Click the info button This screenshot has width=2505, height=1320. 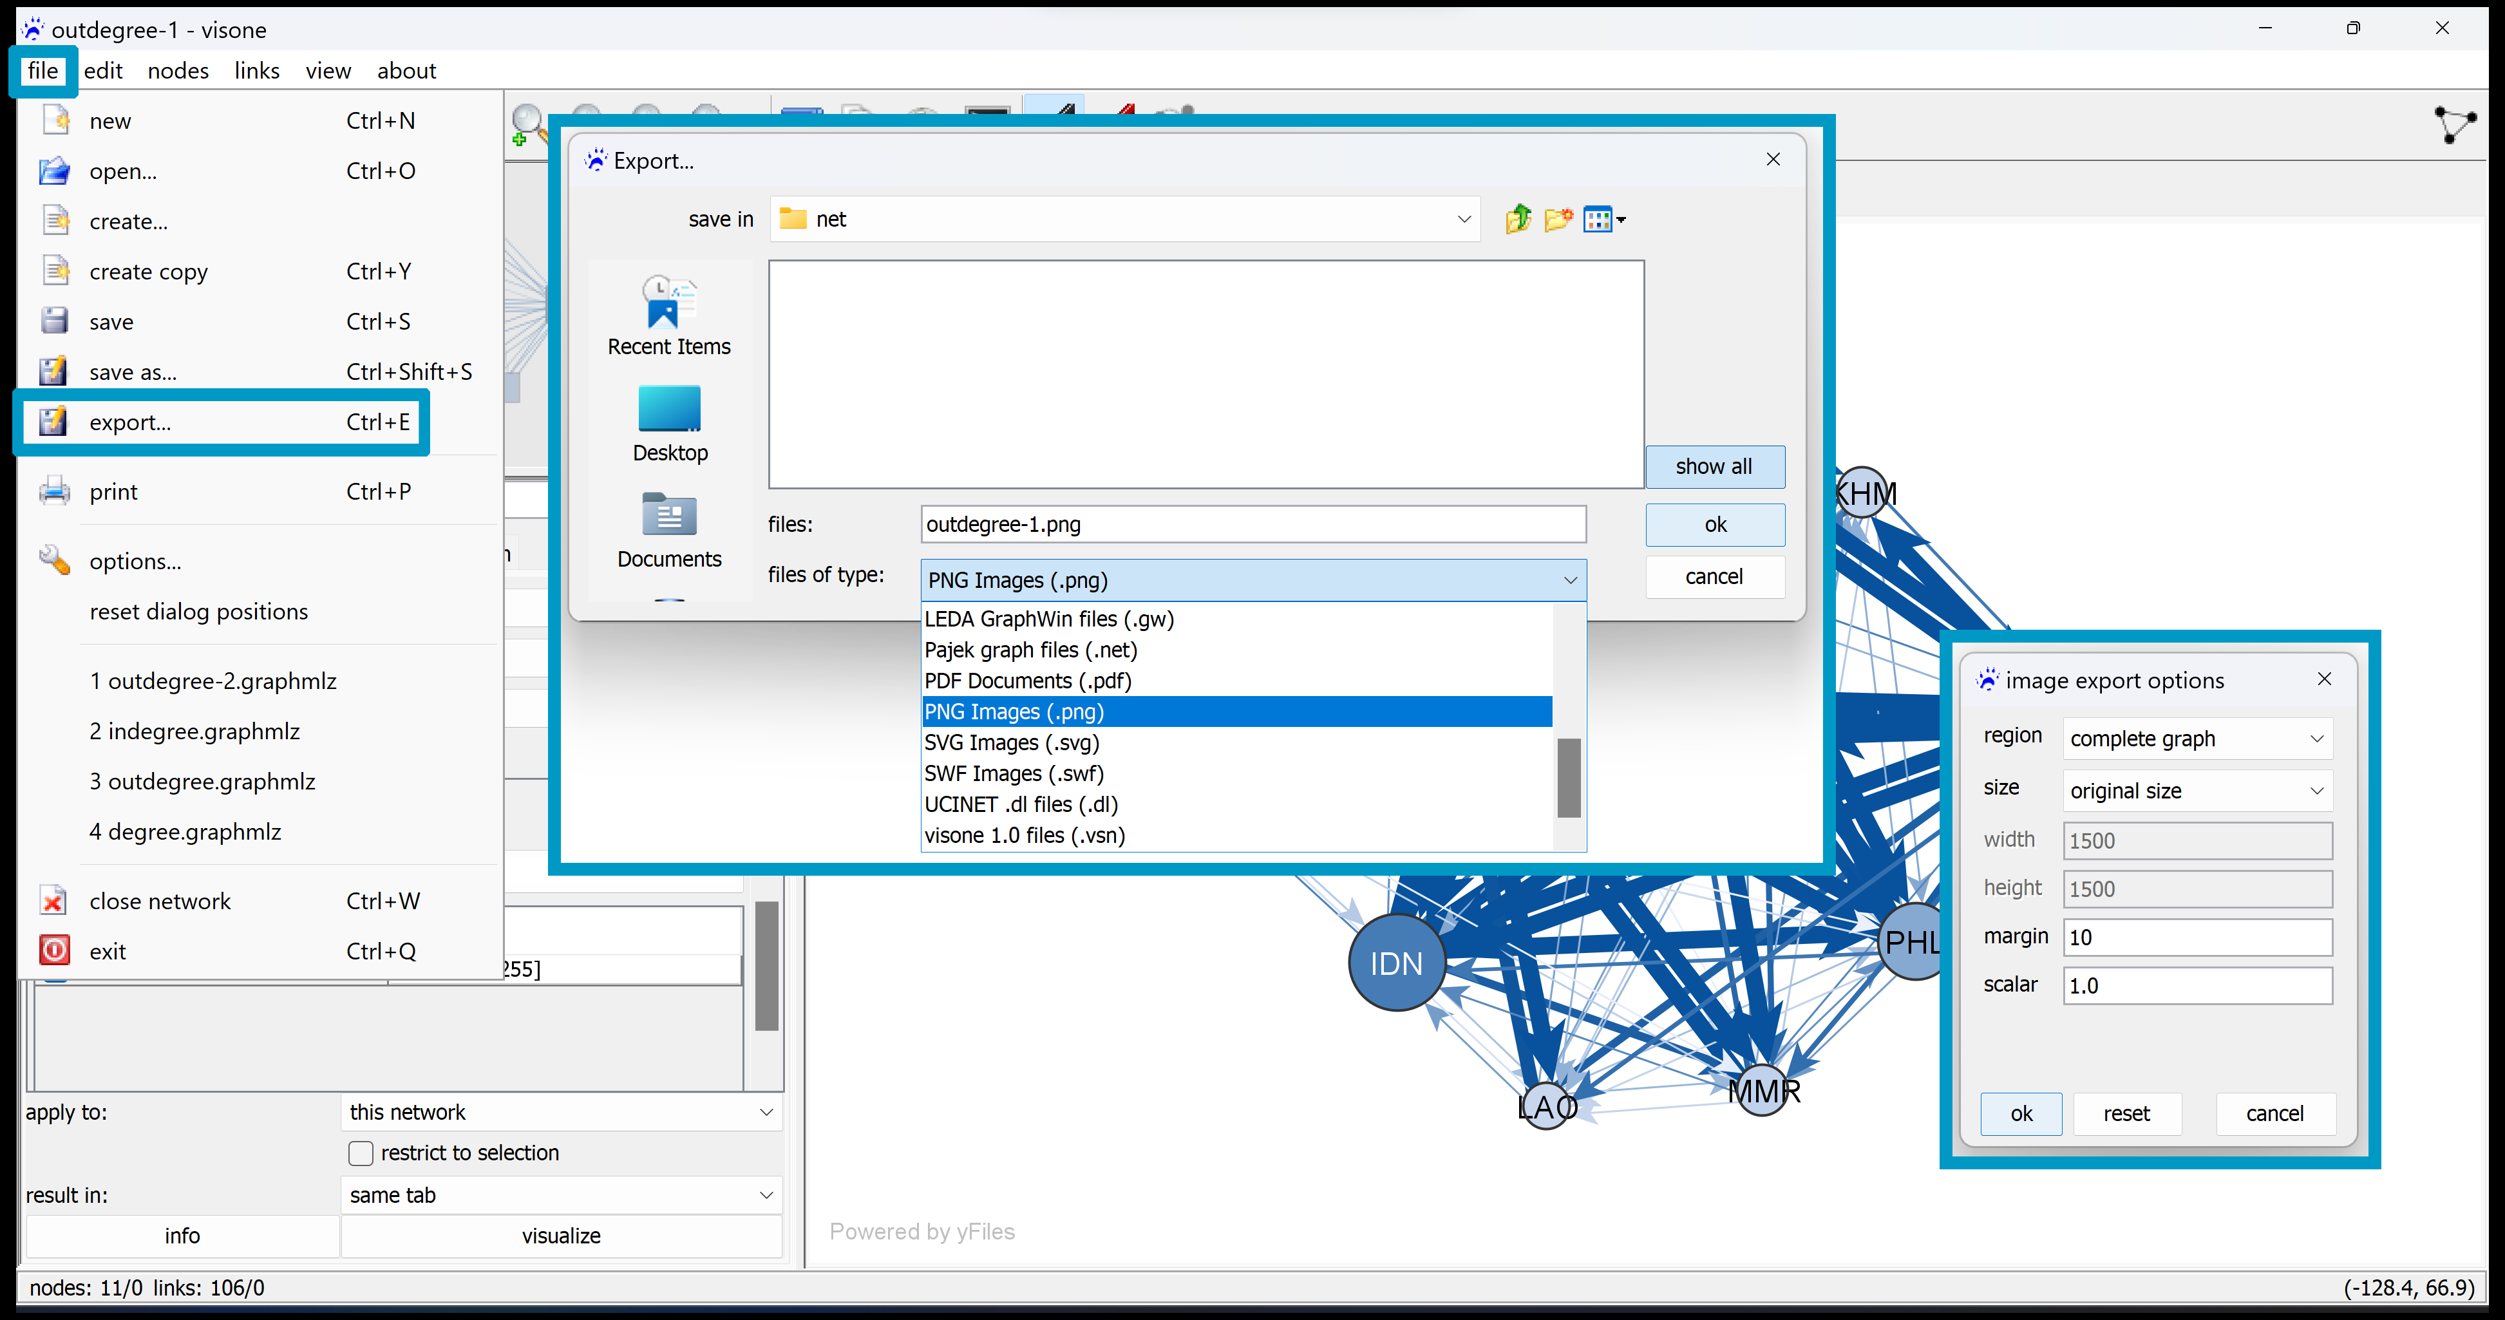pyautogui.click(x=182, y=1236)
